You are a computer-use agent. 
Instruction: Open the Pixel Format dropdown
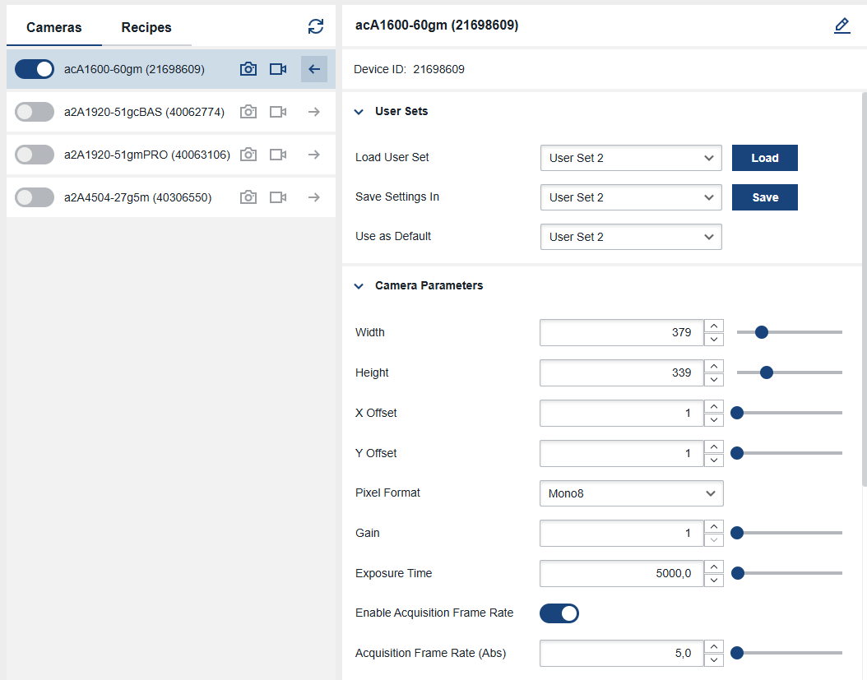tap(631, 493)
